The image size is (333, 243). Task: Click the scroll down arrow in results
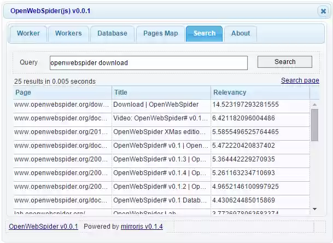coord(314,209)
